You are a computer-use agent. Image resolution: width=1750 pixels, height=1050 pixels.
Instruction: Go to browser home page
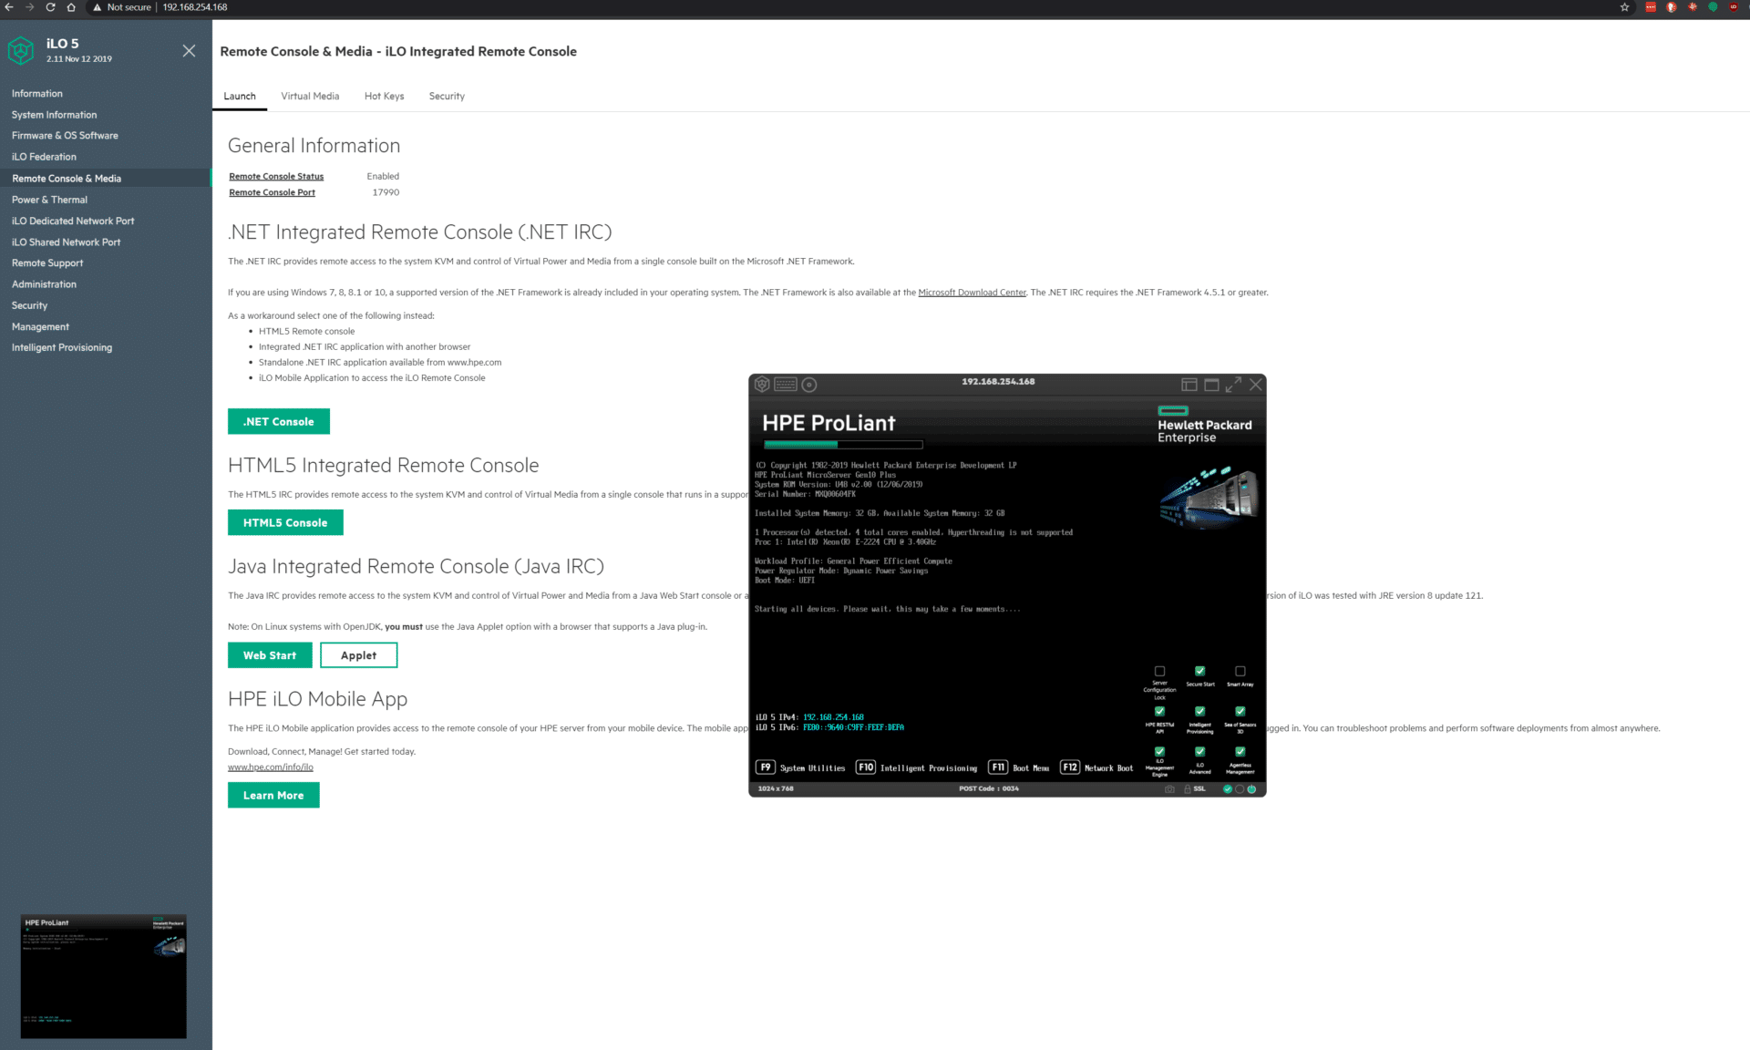coord(71,7)
